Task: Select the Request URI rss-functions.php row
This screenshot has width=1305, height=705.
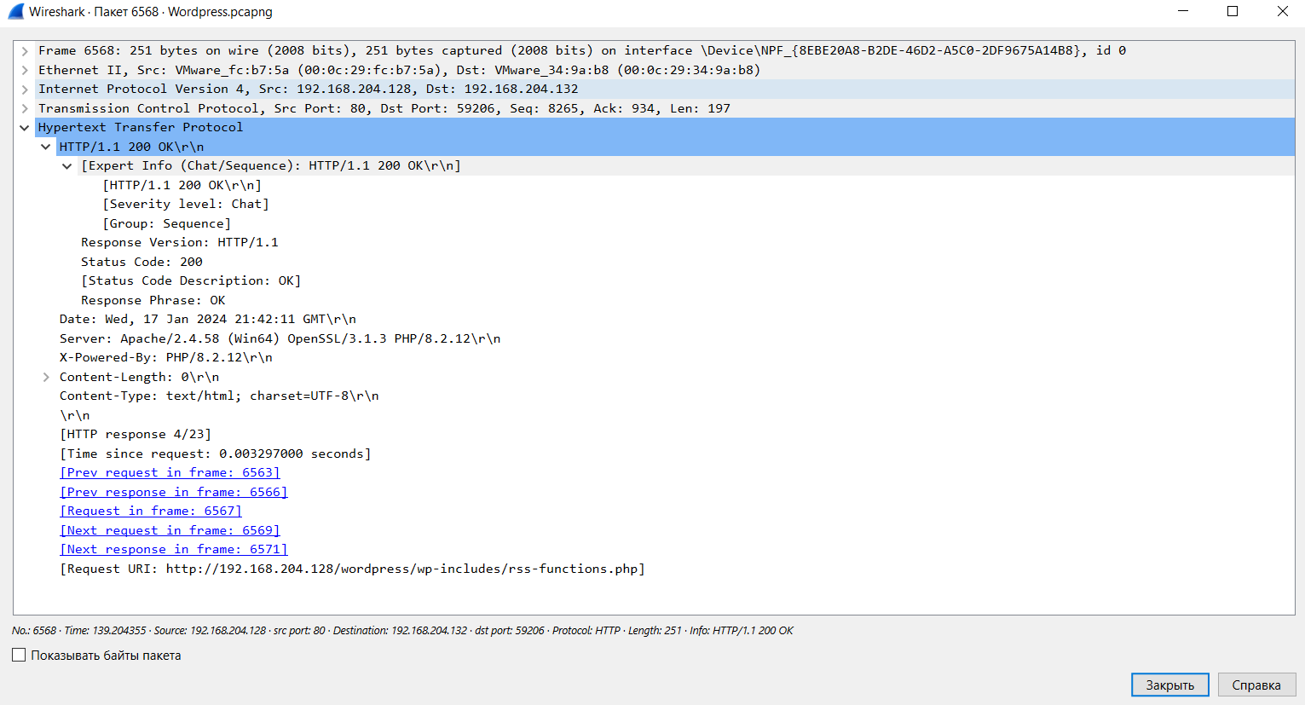Action: [x=353, y=569]
